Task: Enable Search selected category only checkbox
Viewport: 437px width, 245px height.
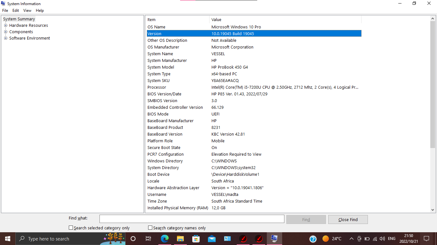Action: tap(71, 228)
